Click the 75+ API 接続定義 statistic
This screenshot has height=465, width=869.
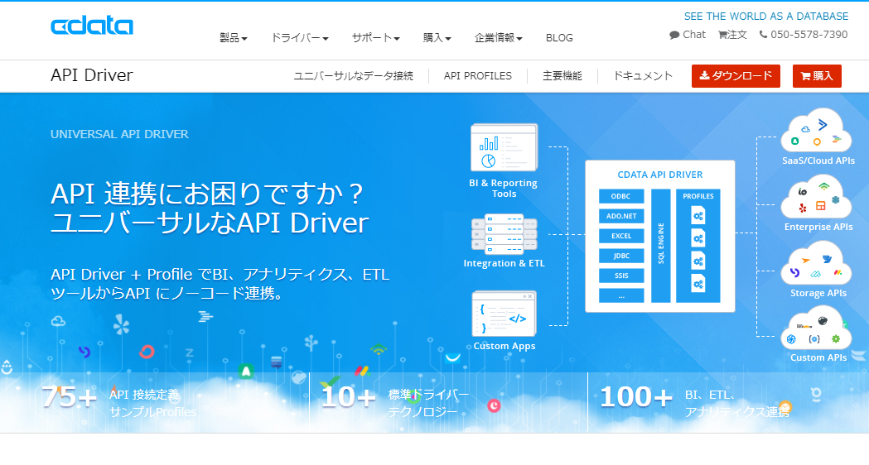point(119,402)
